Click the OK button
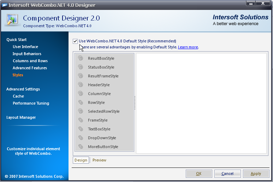 coord(199,174)
